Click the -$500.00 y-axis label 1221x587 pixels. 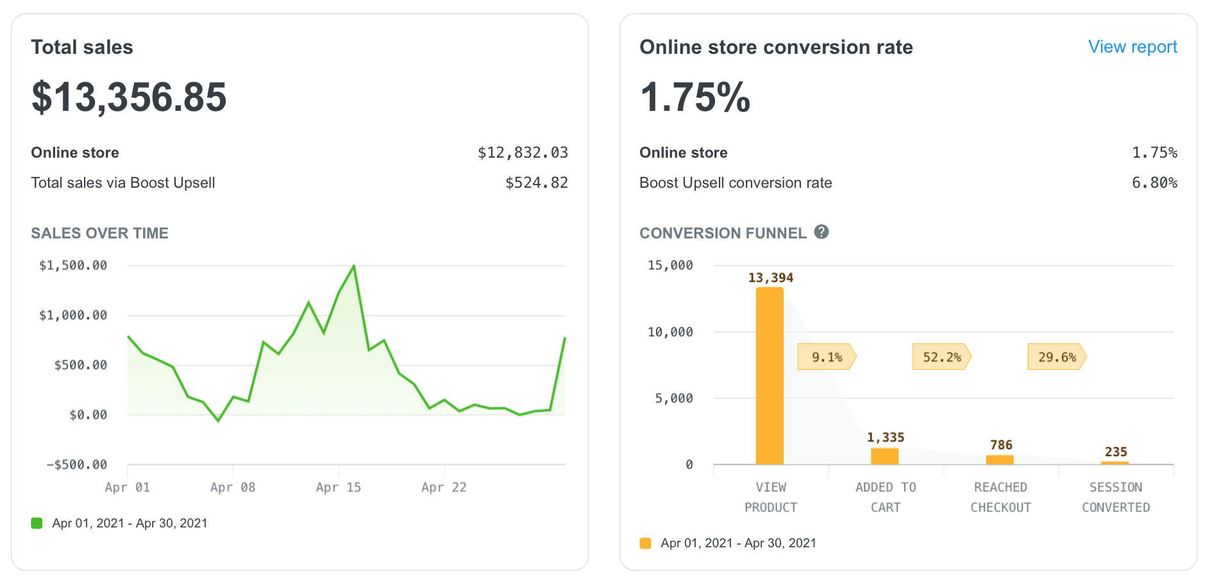77,465
